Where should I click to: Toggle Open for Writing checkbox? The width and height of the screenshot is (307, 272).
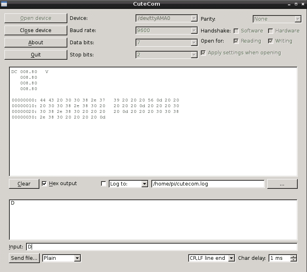tap(271, 41)
